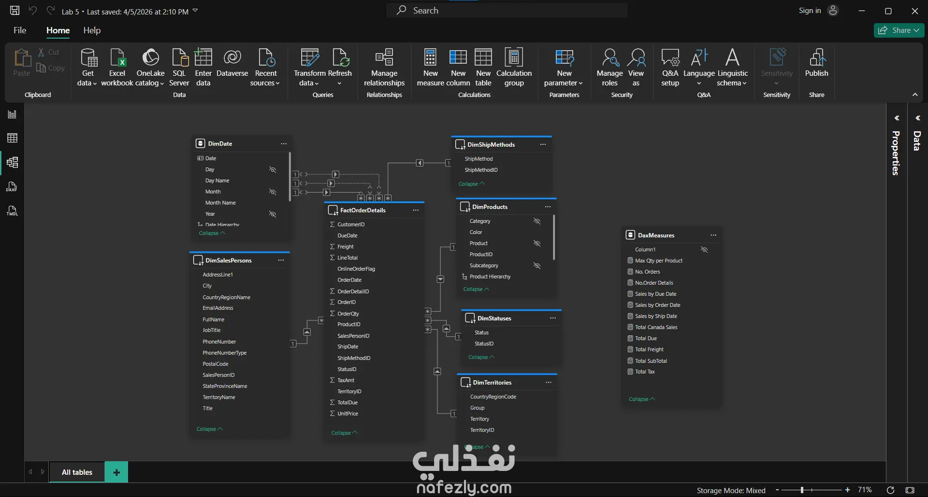Image resolution: width=928 pixels, height=497 pixels.
Task: Publish the report
Action: tap(816, 63)
